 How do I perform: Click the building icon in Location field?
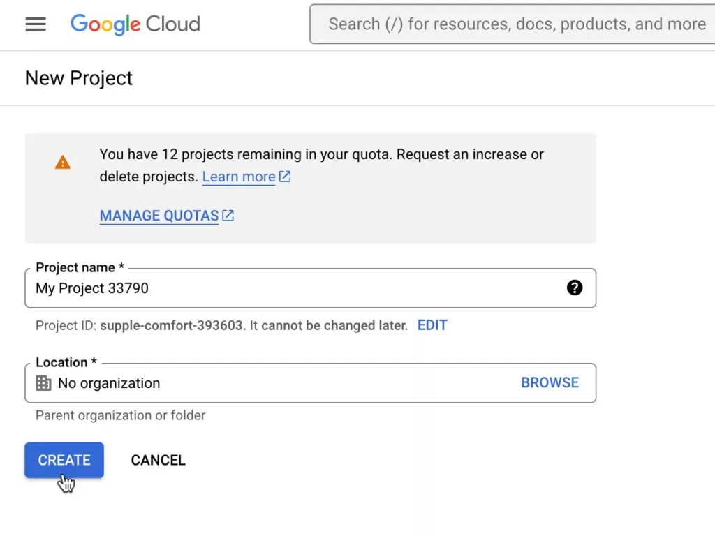43,383
